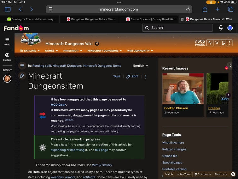238x179 pixels.
Task: Select the pencil edit icon beside the title
Action: pyautogui.click(x=22, y=76)
